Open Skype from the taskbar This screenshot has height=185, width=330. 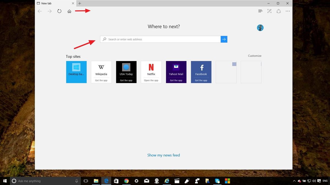(x=218, y=181)
